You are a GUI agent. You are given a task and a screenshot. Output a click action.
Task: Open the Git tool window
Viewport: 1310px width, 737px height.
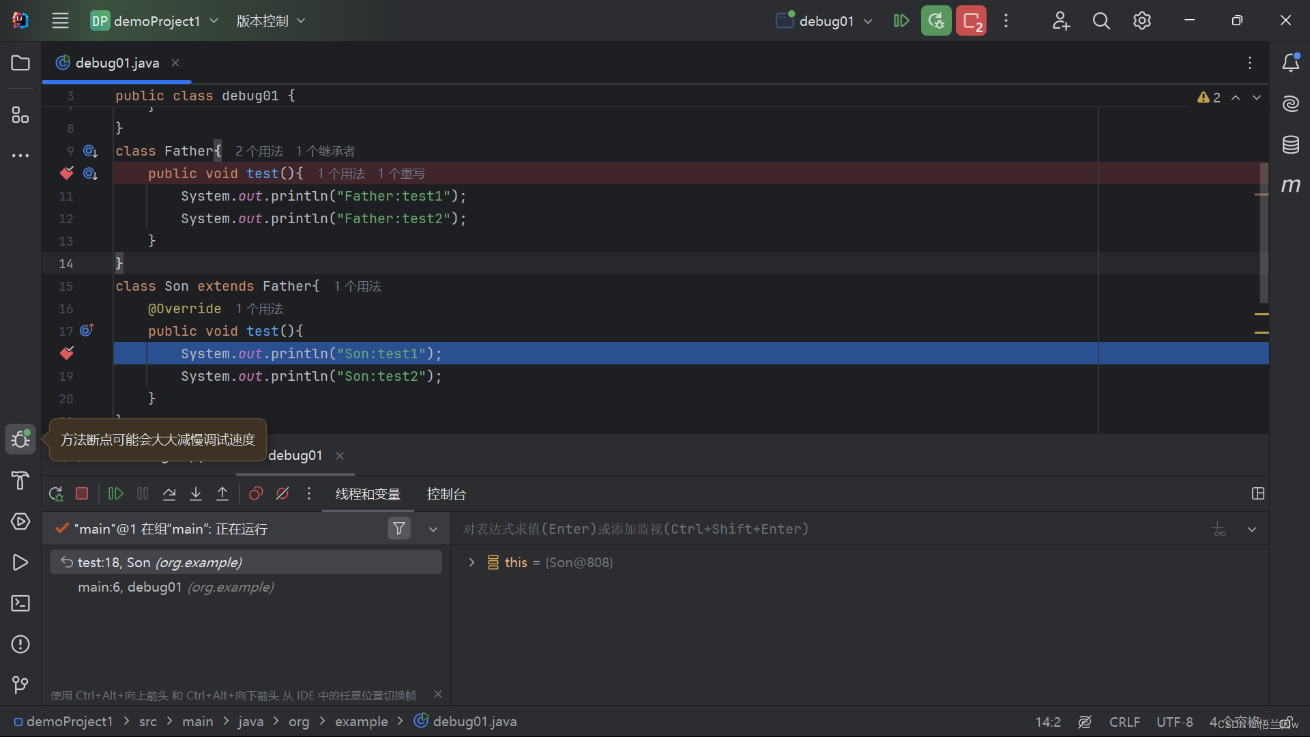click(x=20, y=684)
